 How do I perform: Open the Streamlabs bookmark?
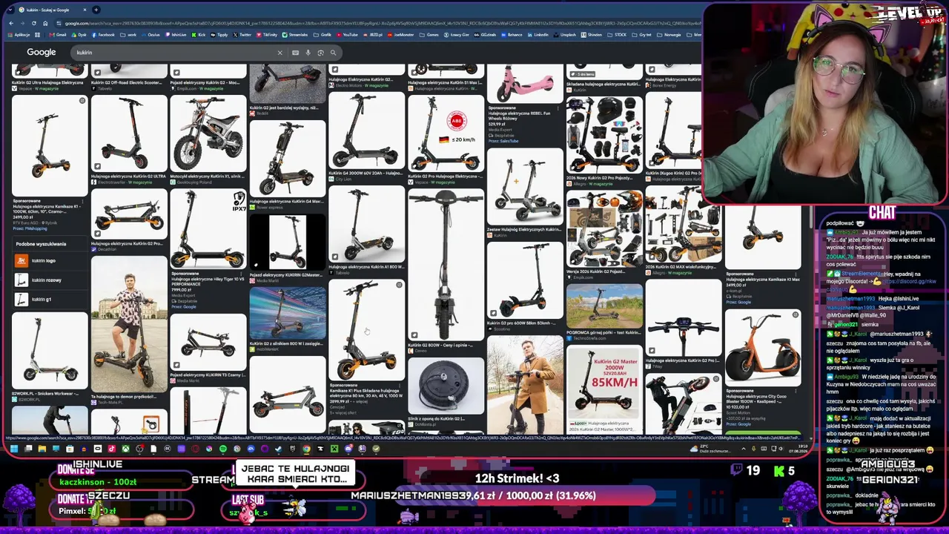tap(296, 35)
